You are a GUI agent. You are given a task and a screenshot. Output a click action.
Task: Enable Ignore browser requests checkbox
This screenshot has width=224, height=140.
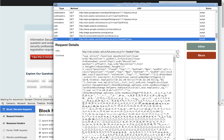40,120
